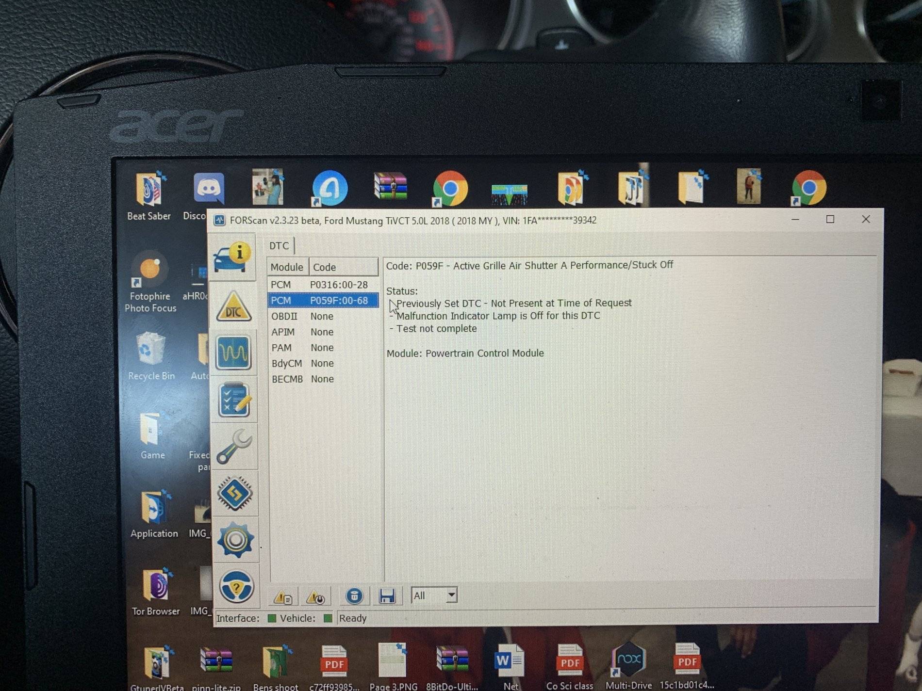Image resolution: width=922 pixels, height=691 pixels.
Task: Open the tests checklist section
Action: [x=234, y=400]
